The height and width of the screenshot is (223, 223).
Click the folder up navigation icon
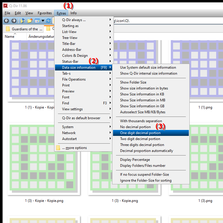pos(23,21)
